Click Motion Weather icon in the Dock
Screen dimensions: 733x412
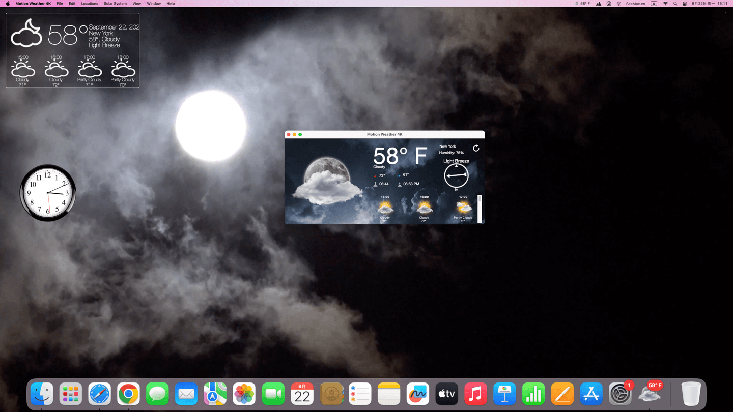tap(650, 394)
